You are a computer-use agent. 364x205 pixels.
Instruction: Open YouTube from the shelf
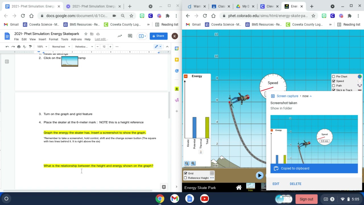click(x=204, y=199)
